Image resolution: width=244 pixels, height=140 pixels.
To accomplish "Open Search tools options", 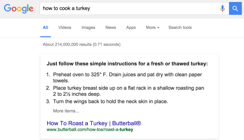I will 180,27.
